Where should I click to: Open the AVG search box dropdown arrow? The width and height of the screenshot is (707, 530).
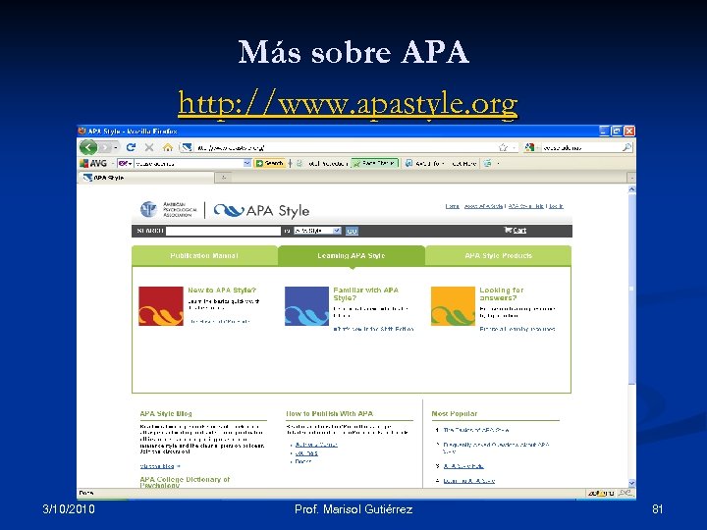[247, 163]
